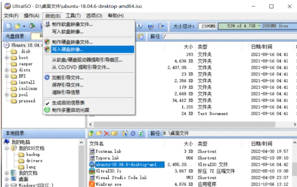This screenshot has width=297, height=187.
Task: Click the horizontal scrollbar of disc file list
Action: tap(184, 125)
